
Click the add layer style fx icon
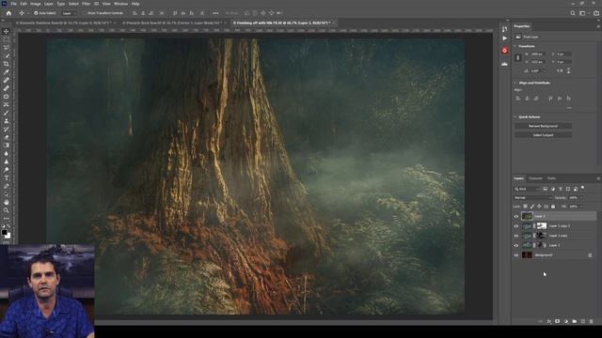(549, 321)
